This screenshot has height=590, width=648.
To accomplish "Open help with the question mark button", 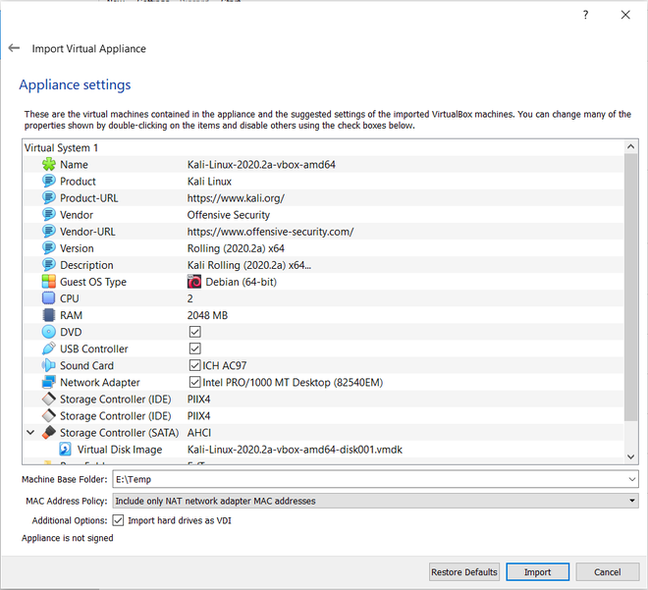I will 585,15.
